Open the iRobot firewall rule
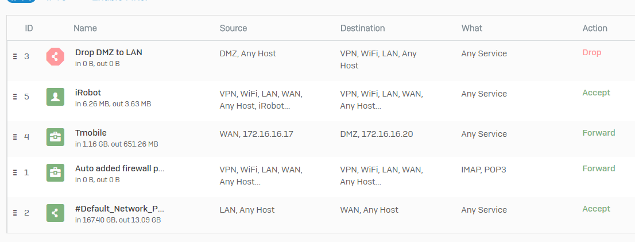 [88, 93]
